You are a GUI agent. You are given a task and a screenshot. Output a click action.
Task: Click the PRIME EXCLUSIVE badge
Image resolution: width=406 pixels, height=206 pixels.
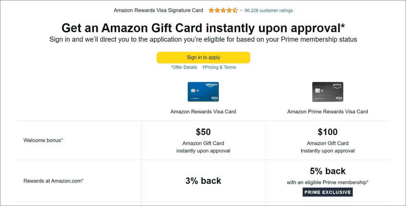(x=327, y=192)
